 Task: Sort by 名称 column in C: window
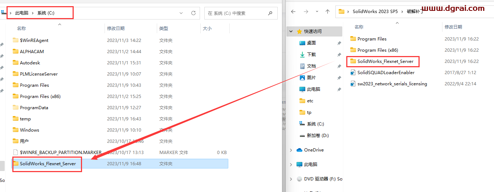pos(21,28)
